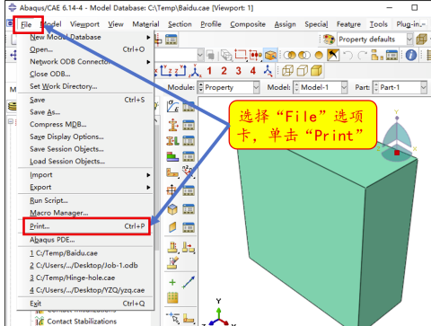Image resolution: width=431 pixels, height=326 pixels.
Task: Open the Viewport menu
Action: [84, 24]
